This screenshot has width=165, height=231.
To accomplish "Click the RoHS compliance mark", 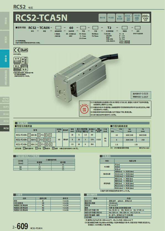I will (x=24, y=50).
